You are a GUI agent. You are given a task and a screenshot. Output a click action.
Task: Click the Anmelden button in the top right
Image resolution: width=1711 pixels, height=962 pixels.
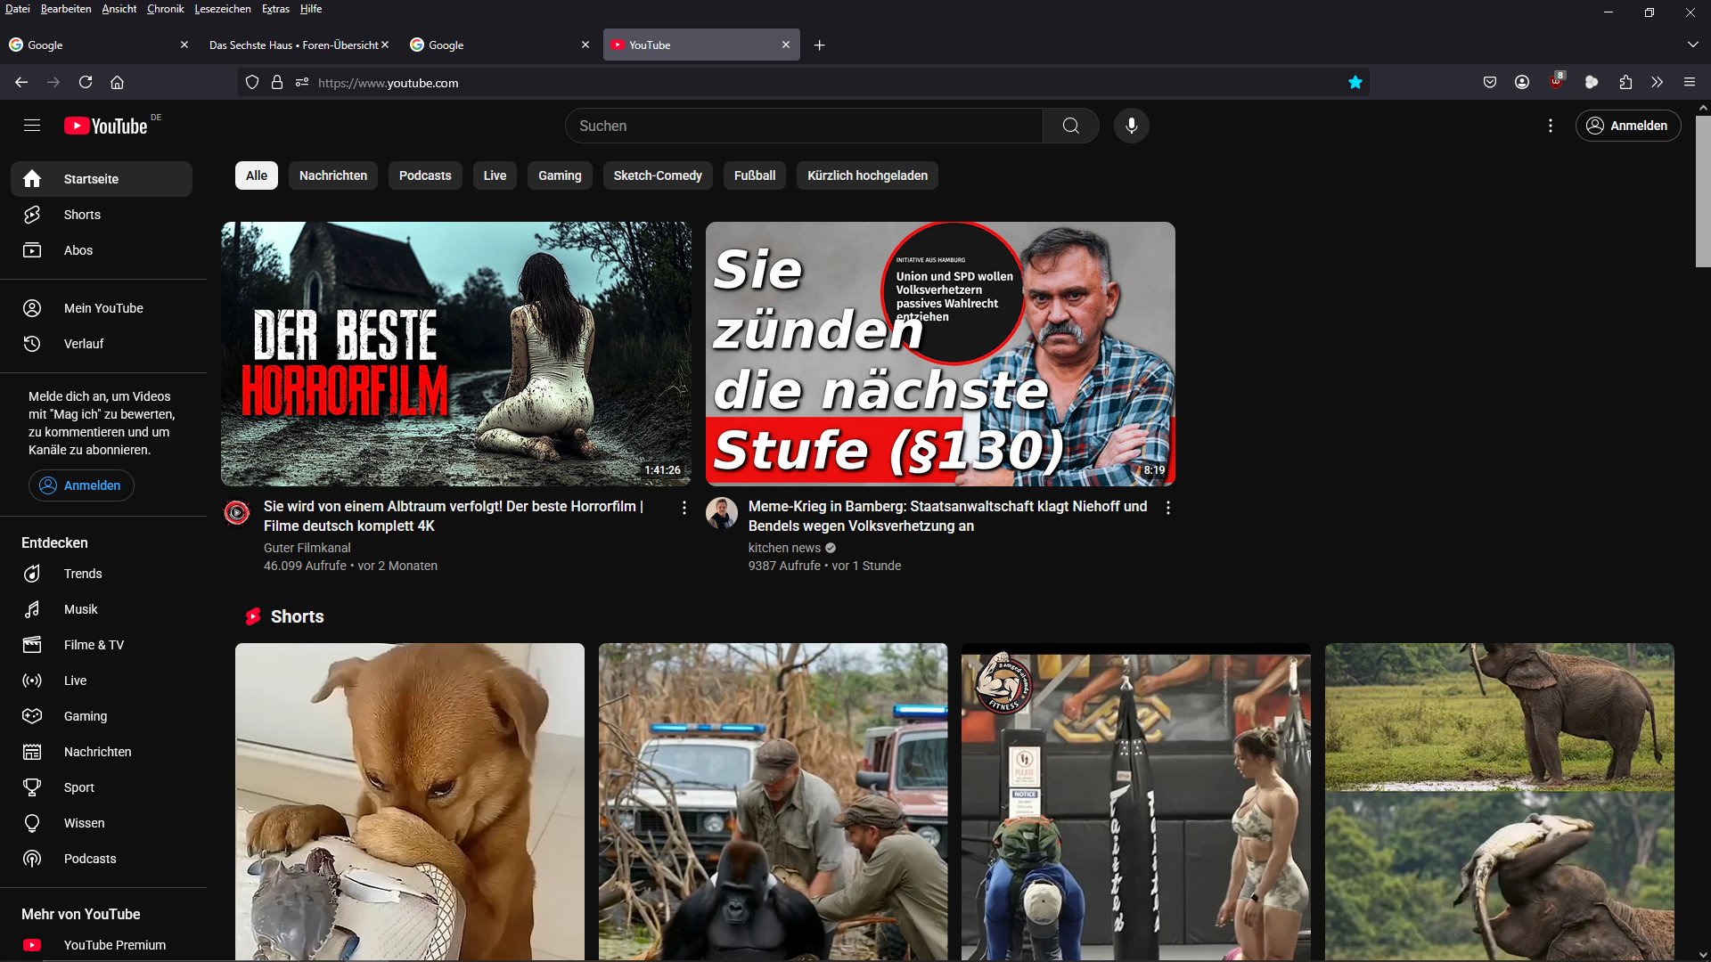[1627, 126]
